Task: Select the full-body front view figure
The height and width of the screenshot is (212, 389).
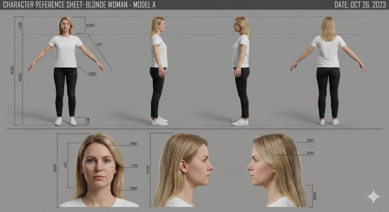Action: (65, 71)
